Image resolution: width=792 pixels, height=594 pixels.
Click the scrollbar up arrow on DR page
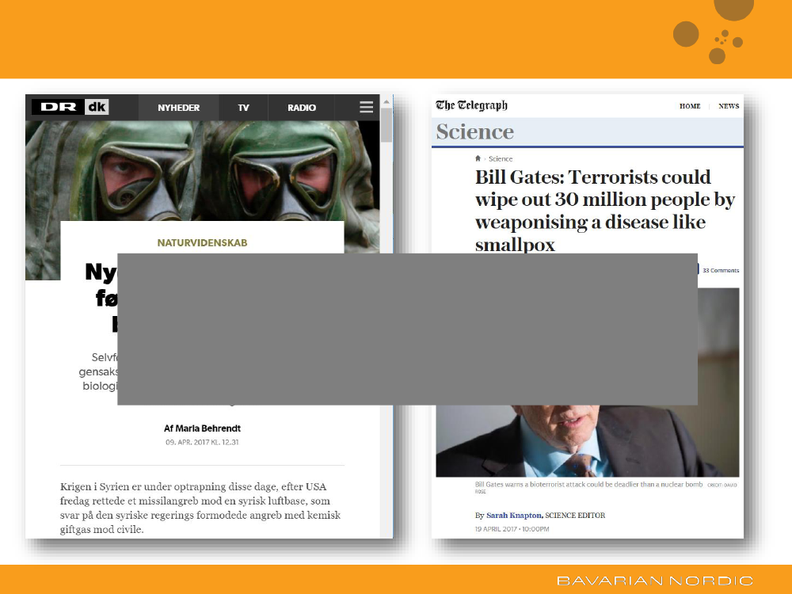point(386,102)
